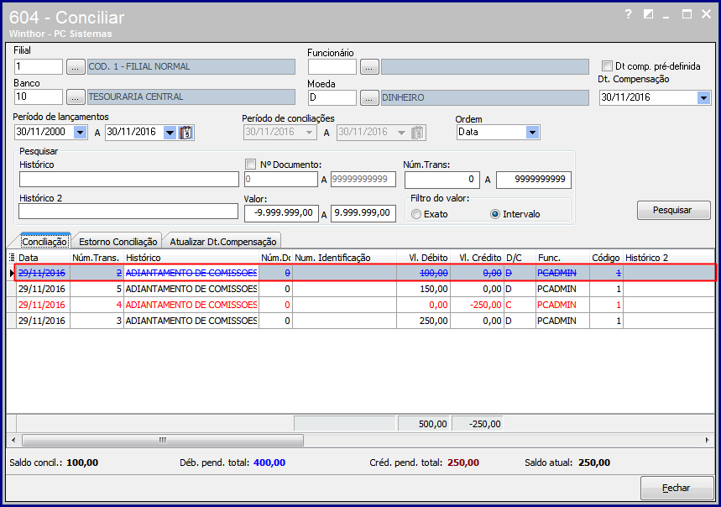Click the calendar icon beside Período de lançamentos
The width and height of the screenshot is (721, 507).
point(186,133)
